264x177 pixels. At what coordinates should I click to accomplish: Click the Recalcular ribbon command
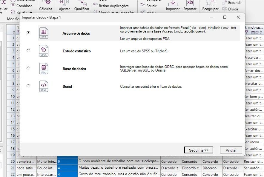pyautogui.click(x=22, y=12)
